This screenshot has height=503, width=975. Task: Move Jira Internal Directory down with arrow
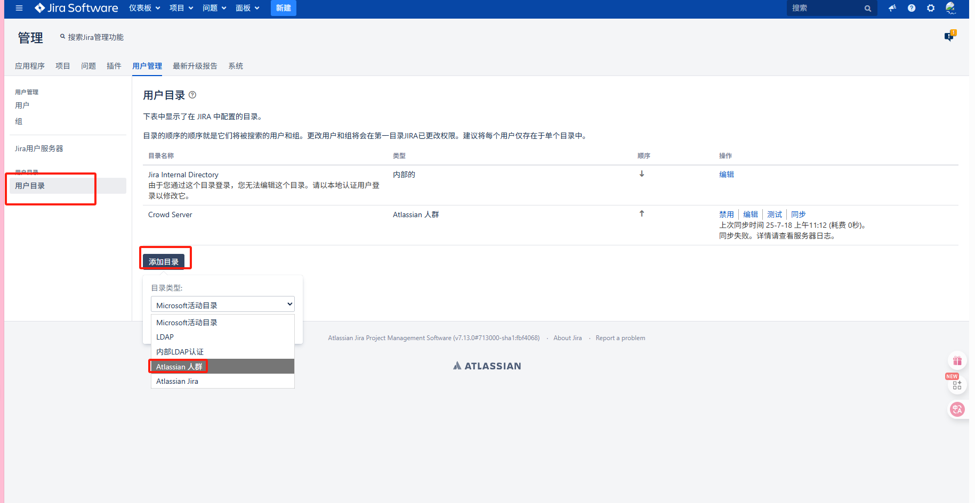click(x=642, y=174)
